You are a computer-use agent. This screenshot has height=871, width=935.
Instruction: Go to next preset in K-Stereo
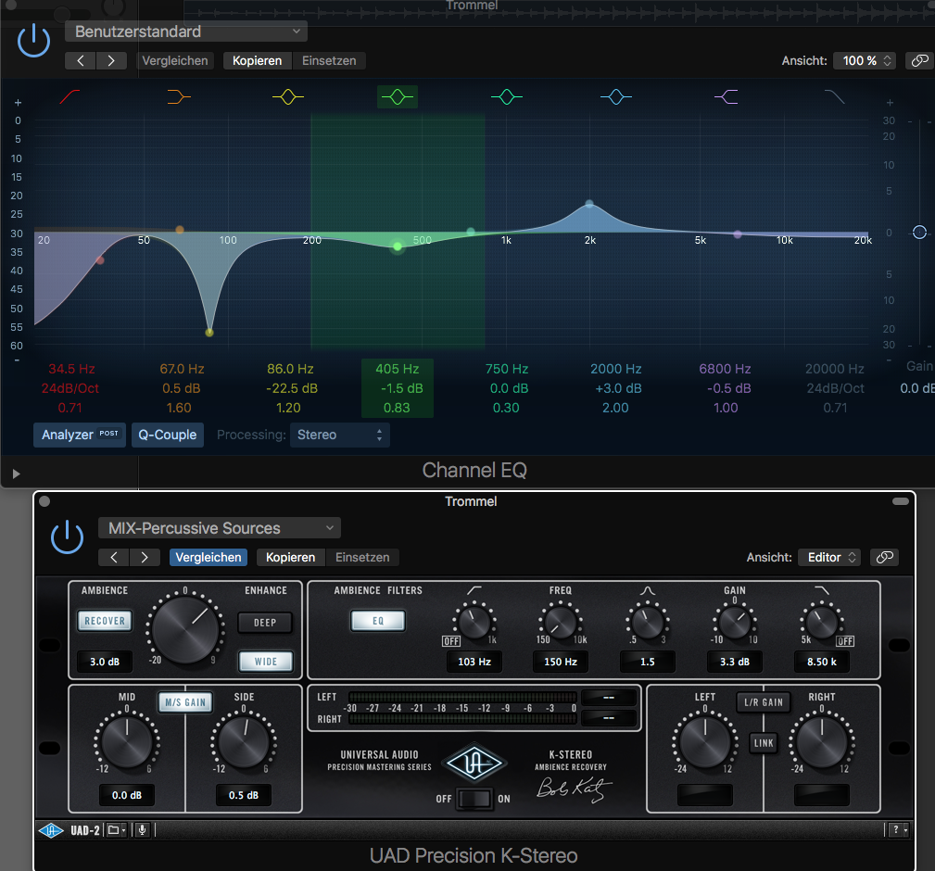pos(145,557)
